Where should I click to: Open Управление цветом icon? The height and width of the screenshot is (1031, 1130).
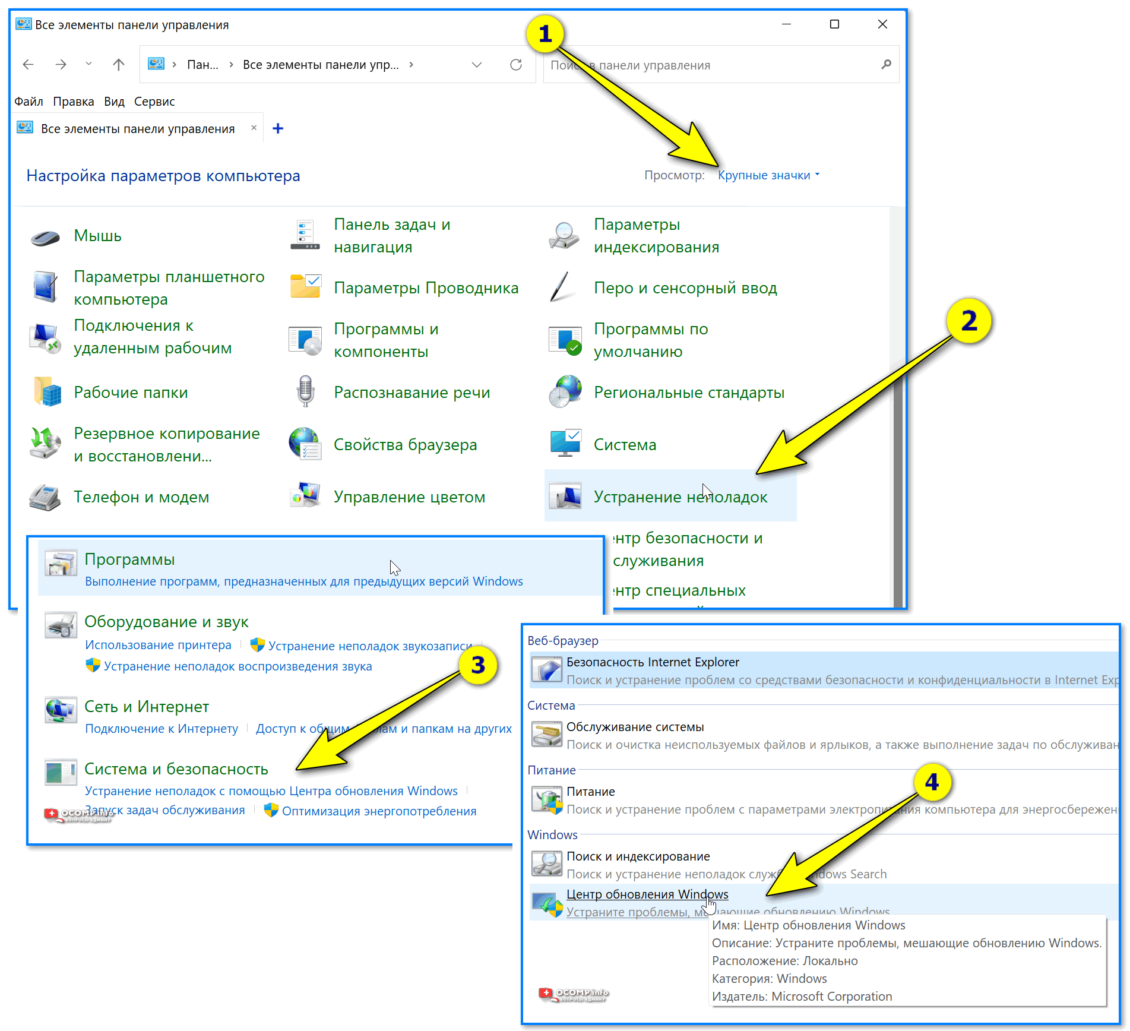tap(305, 495)
